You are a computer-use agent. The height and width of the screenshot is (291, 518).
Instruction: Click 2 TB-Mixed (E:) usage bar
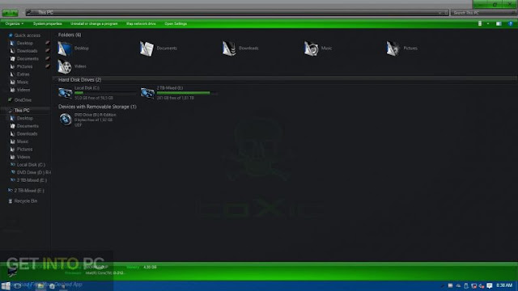pyautogui.click(x=187, y=93)
